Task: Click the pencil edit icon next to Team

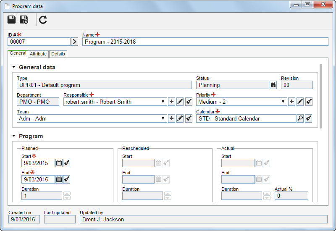Action: coord(180,118)
